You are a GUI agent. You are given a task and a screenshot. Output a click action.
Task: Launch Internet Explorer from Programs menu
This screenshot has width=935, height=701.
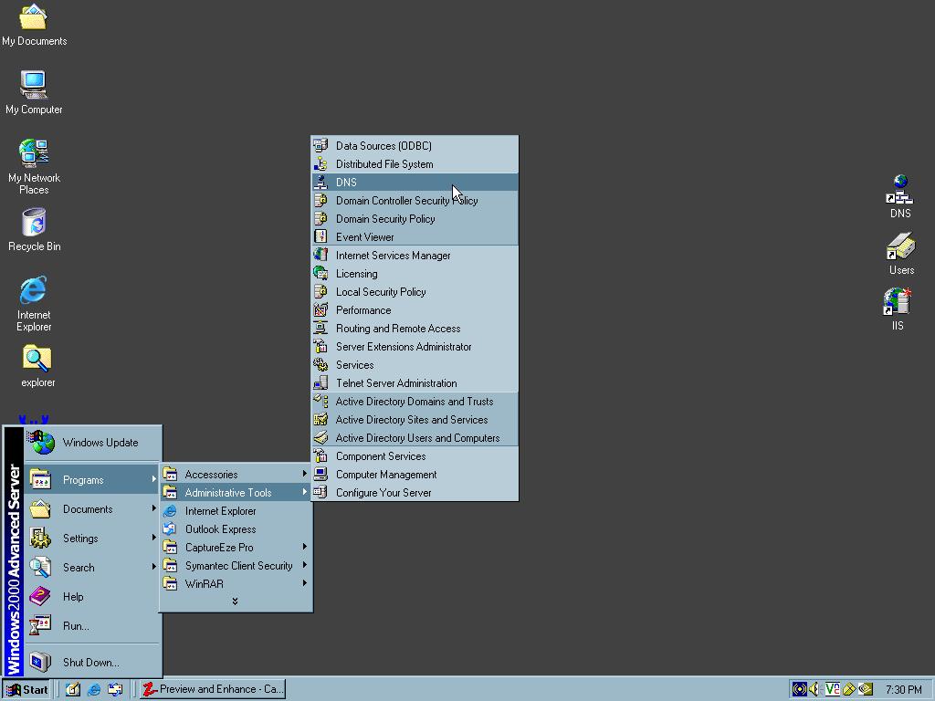[x=236, y=511]
